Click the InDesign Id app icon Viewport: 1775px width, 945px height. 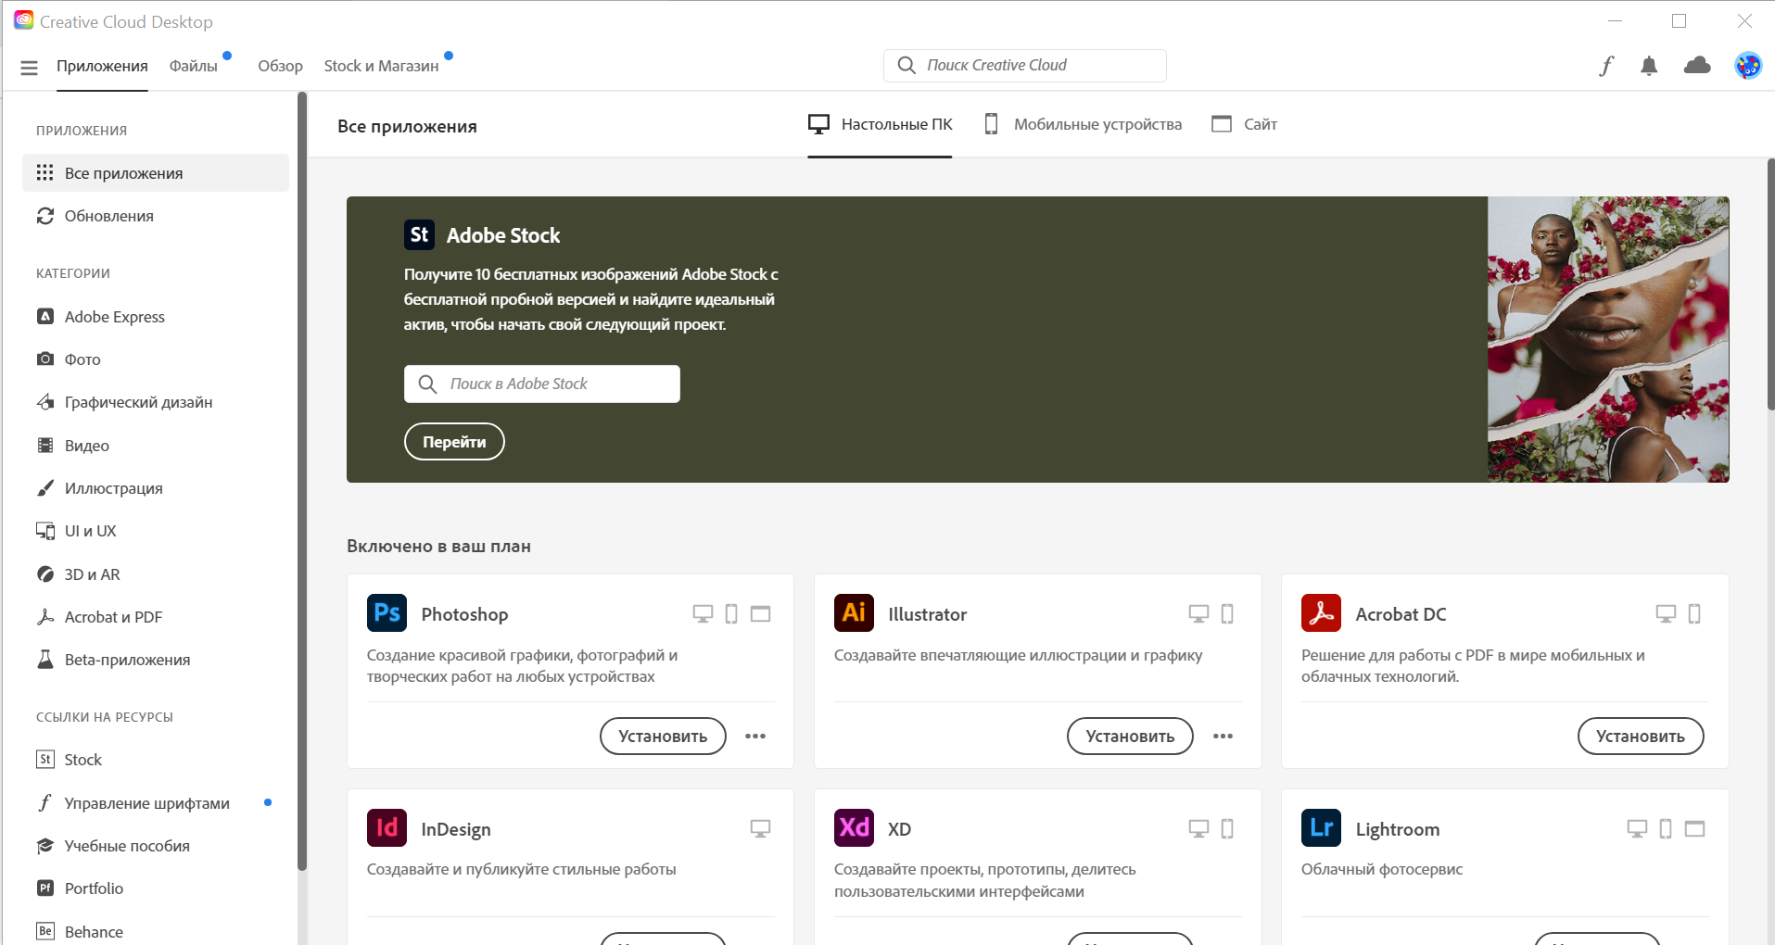click(x=387, y=828)
